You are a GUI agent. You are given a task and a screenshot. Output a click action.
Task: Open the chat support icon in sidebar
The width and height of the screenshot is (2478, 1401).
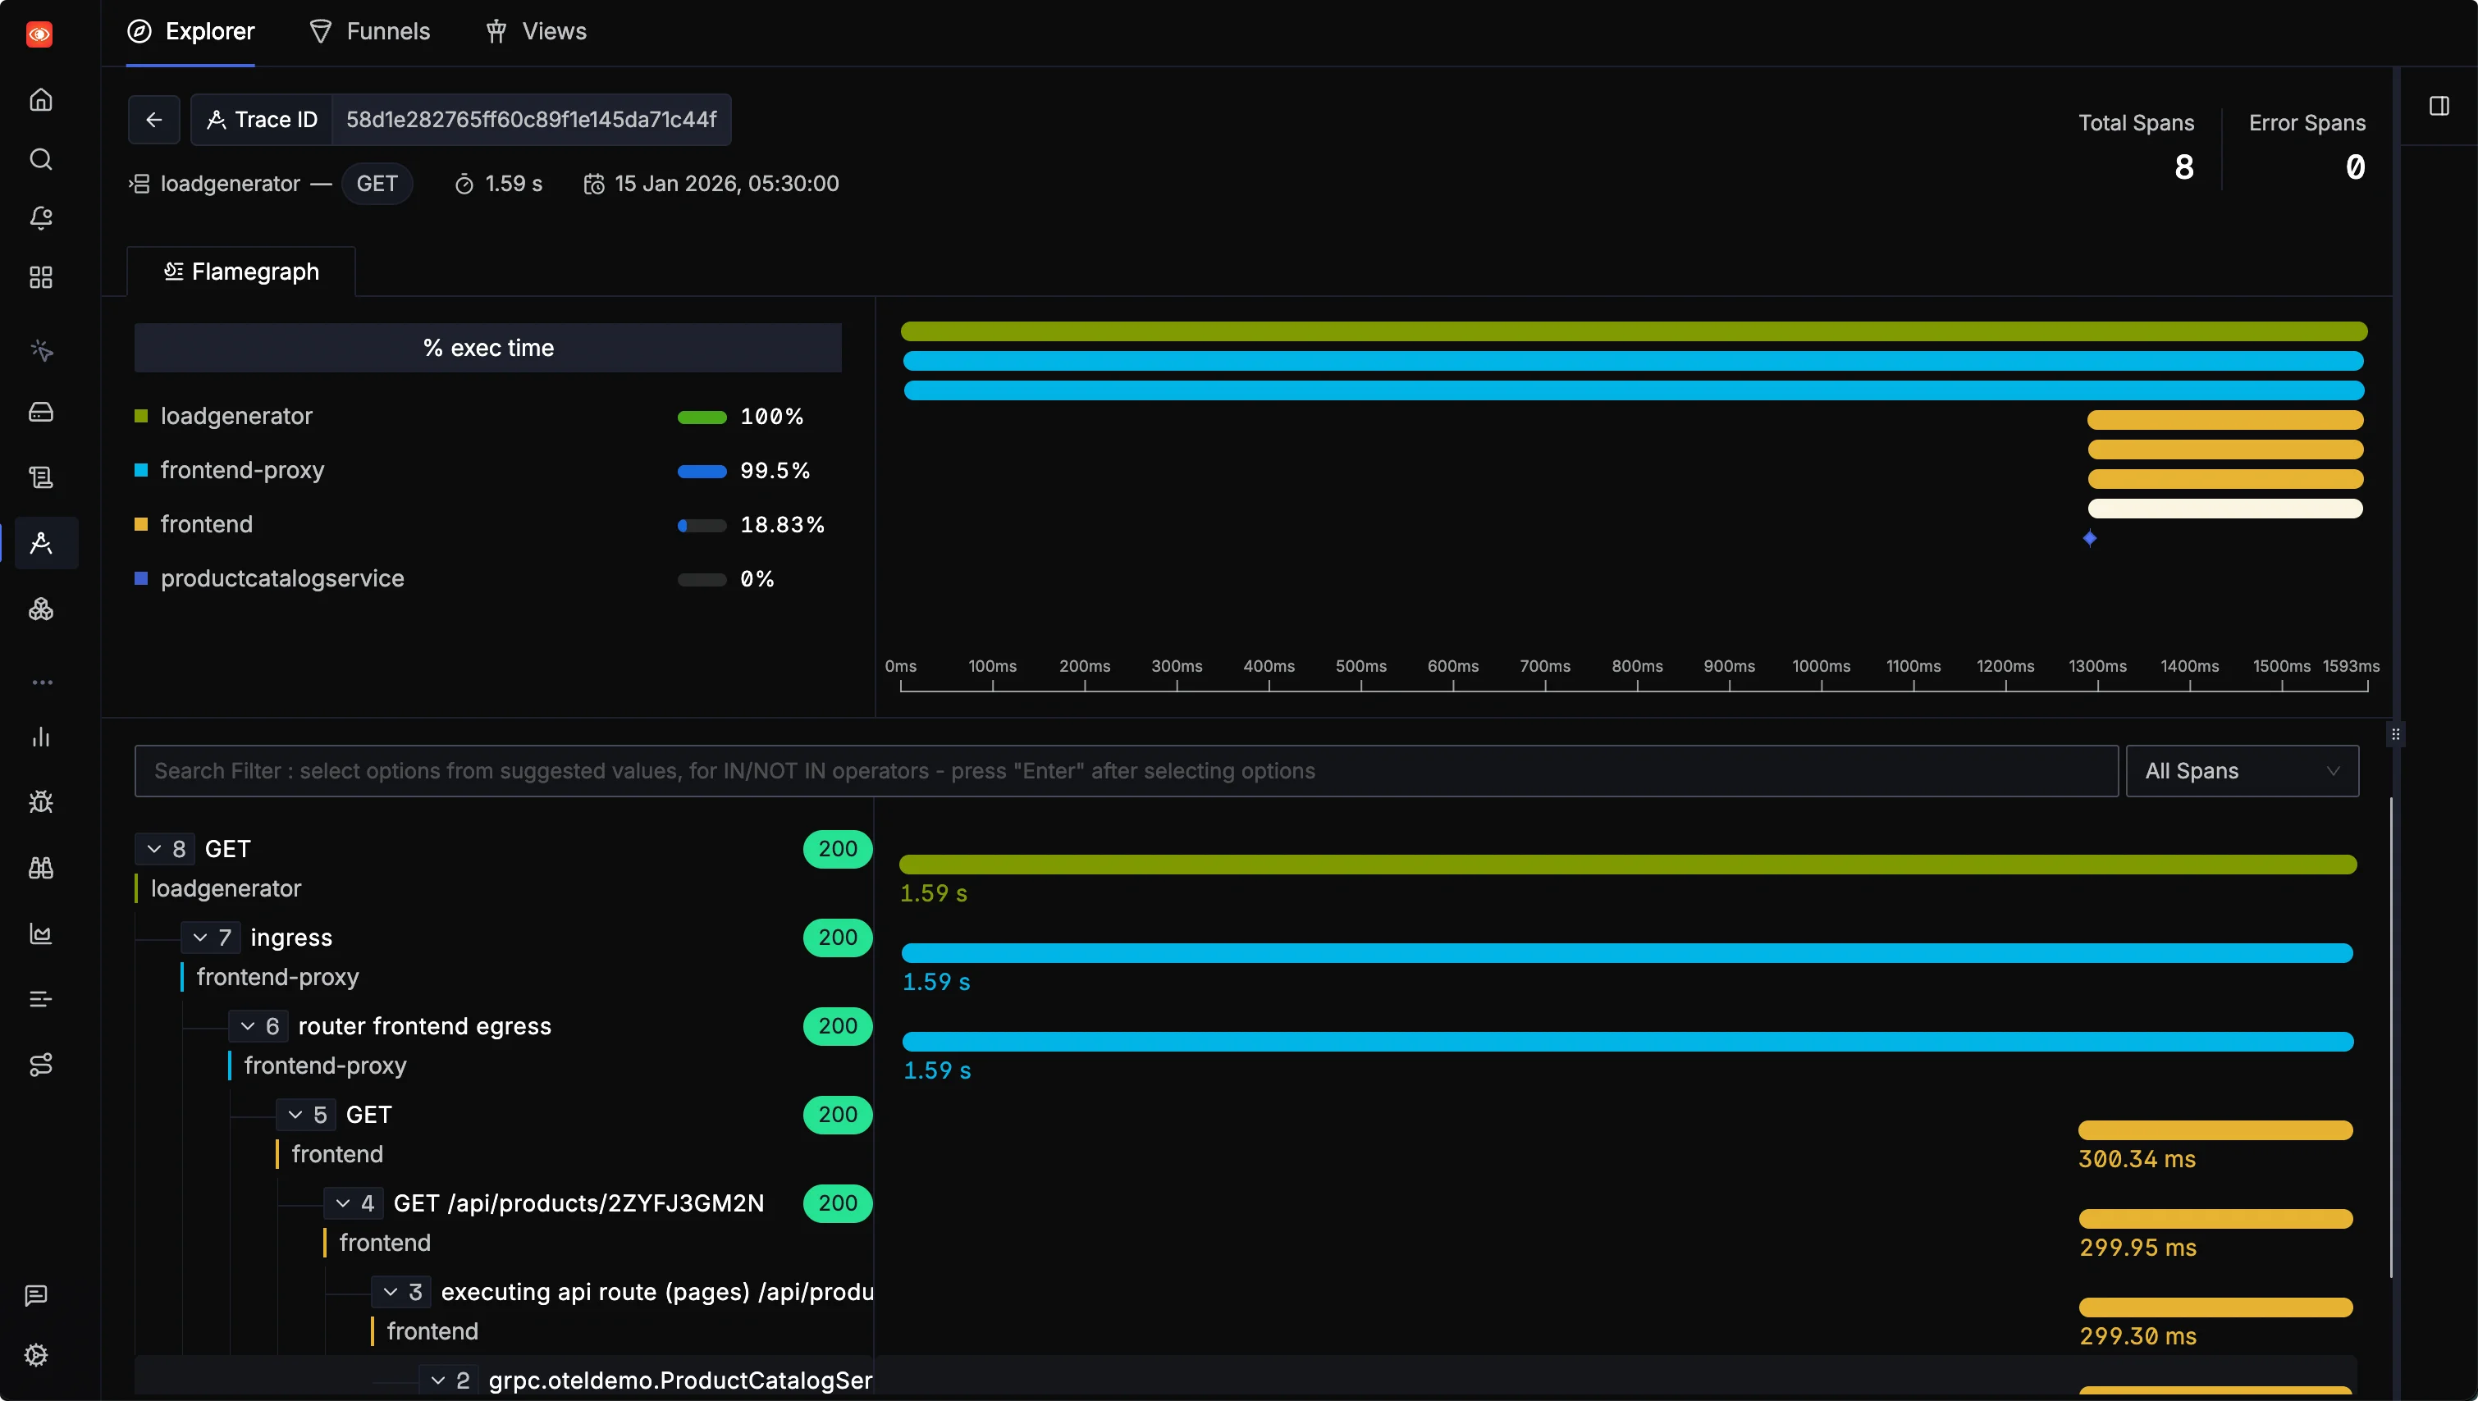(x=37, y=1295)
